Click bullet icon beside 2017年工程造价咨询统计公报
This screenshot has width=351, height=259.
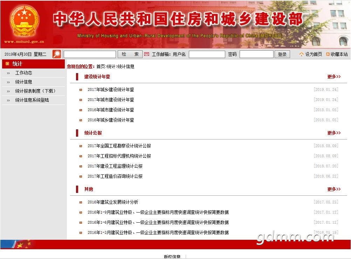click(x=81, y=177)
